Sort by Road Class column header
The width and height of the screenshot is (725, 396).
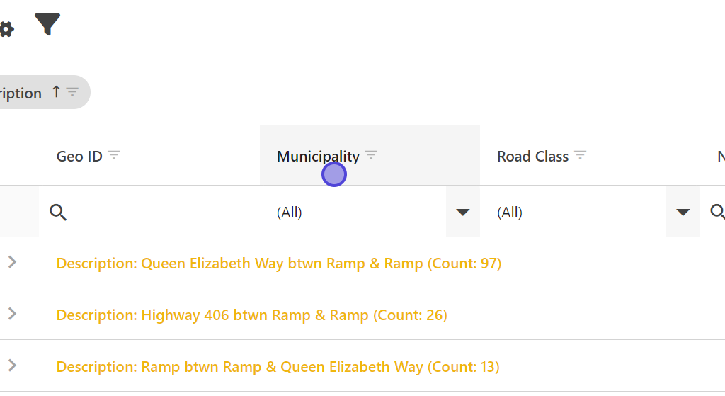(x=532, y=157)
